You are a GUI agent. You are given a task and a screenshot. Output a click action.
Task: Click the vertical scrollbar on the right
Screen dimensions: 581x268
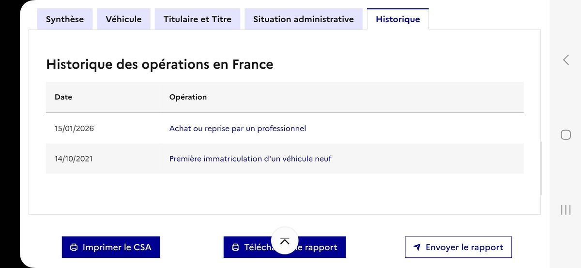coord(540,168)
